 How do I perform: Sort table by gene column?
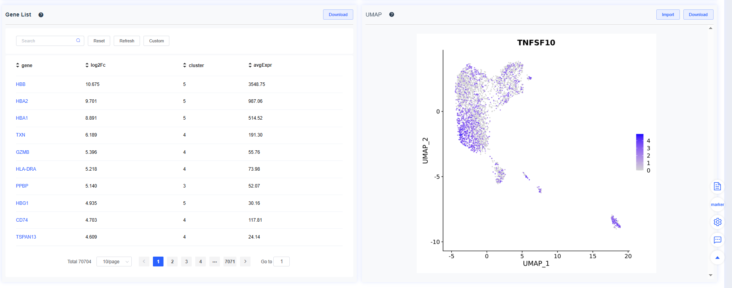18,65
